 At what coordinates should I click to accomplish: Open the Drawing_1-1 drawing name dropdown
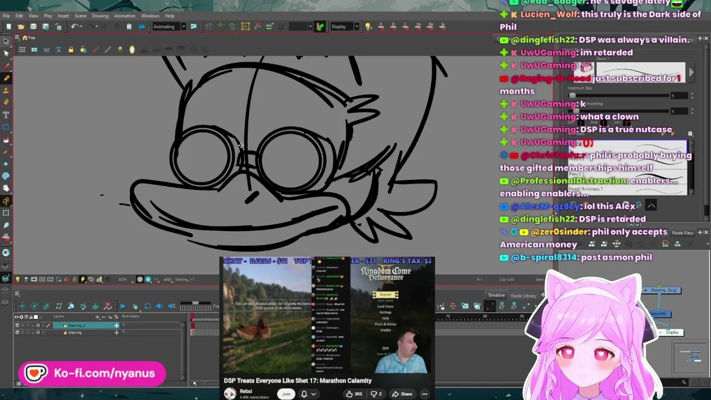pos(185,279)
